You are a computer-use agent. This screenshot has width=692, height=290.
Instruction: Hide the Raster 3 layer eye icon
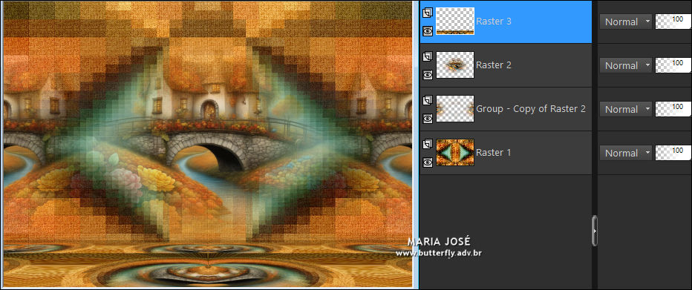pos(427,31)
